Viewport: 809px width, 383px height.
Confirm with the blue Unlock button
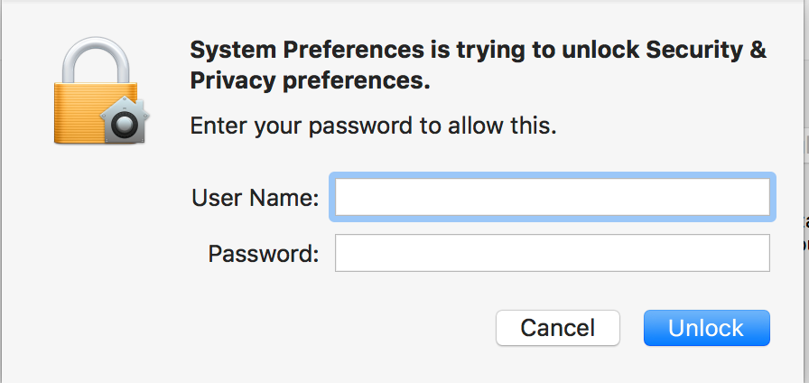click(706, 328)
